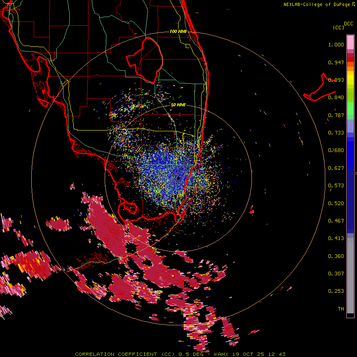Screen dimensions: 357x357
Task: Click the TH threshold label on legend
Action: tap(341, 309)
